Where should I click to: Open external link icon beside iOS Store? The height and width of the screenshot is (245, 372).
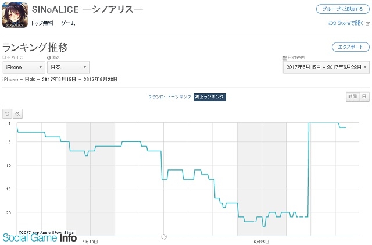point(367,23)
